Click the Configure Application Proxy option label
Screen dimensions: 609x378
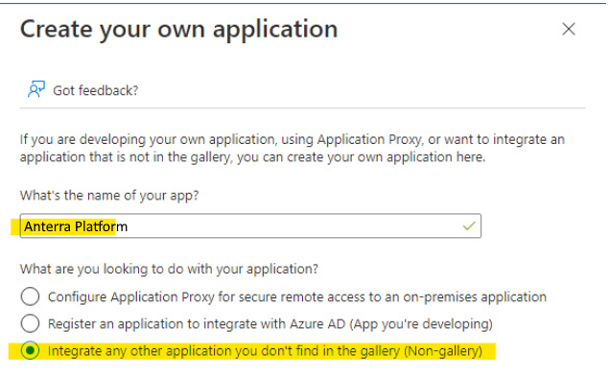[x=297, y=297]
